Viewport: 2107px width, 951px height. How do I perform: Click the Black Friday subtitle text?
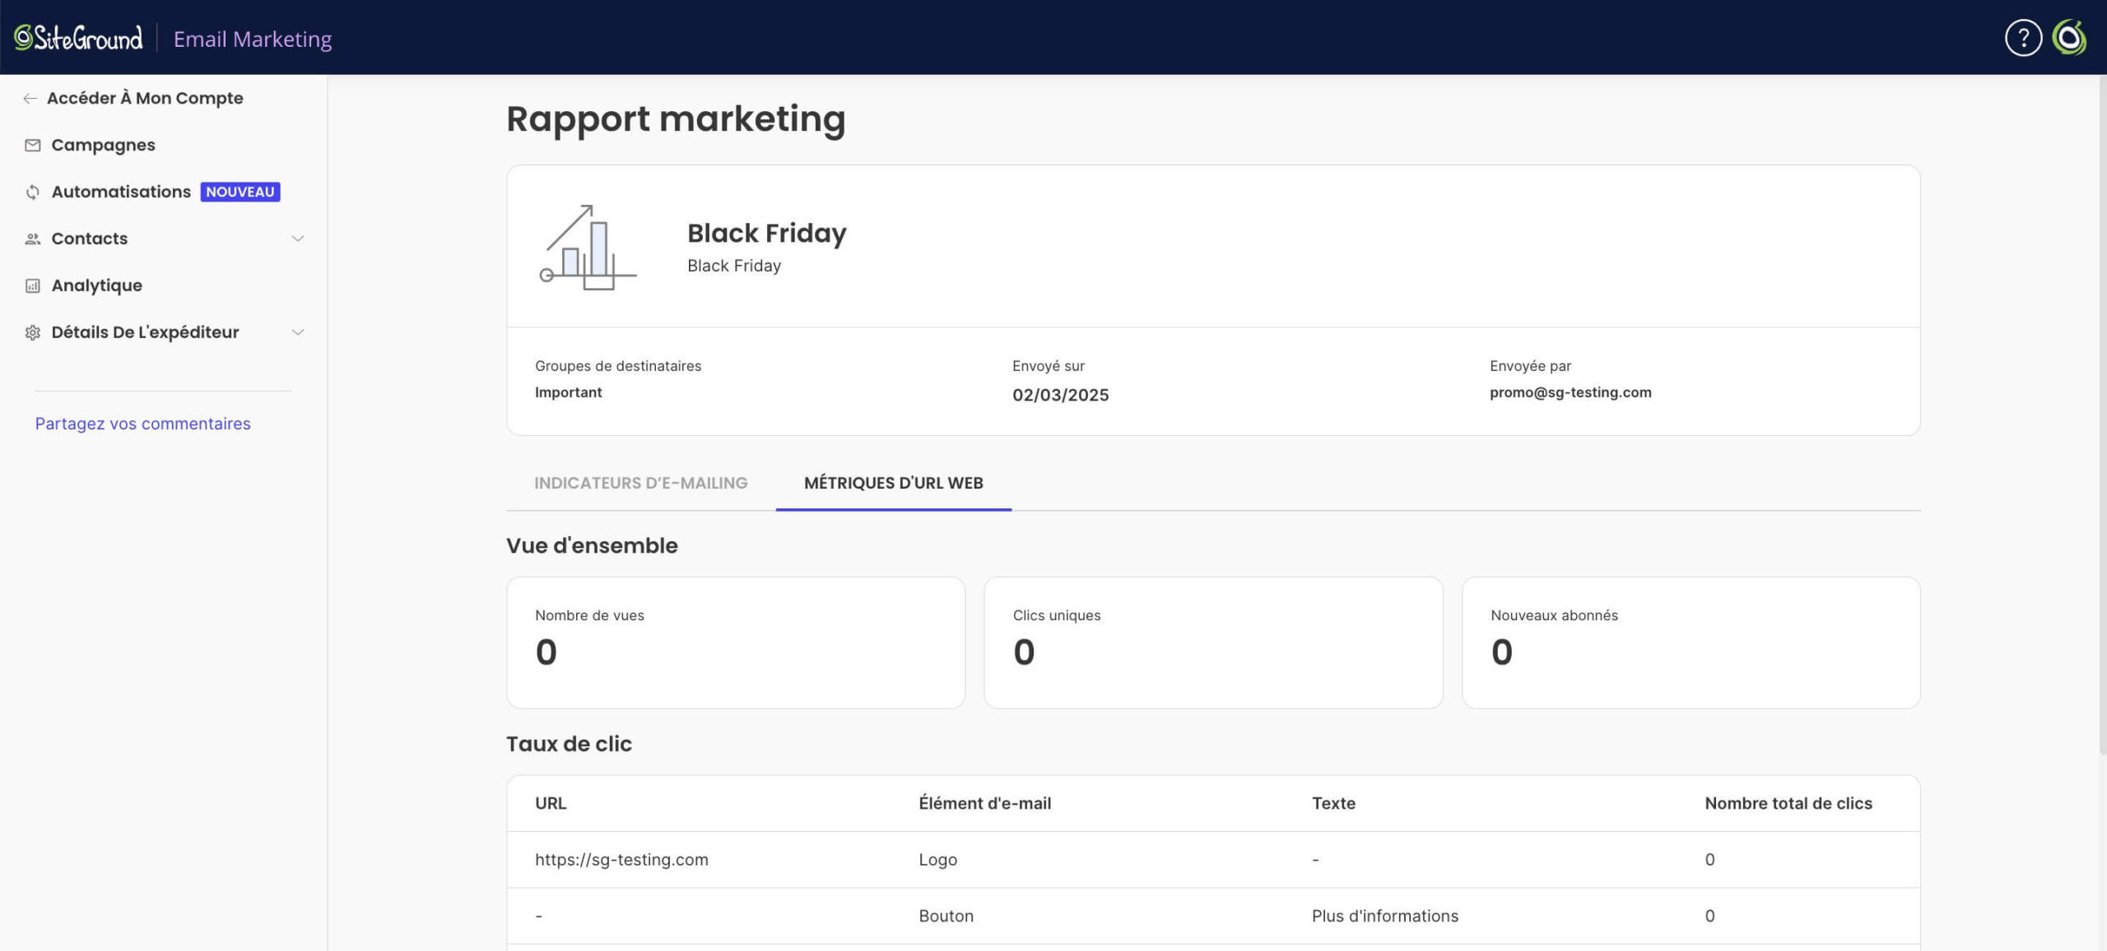(734, 266)
